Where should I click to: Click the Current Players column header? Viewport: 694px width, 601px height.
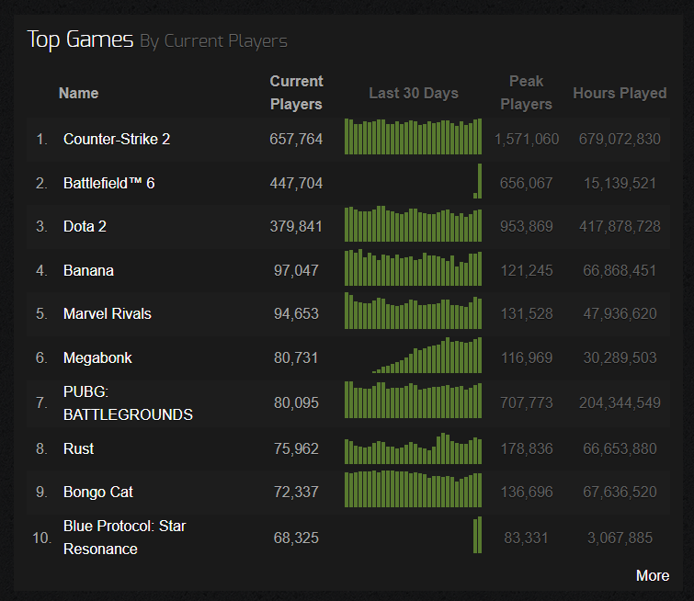point(297,93)
